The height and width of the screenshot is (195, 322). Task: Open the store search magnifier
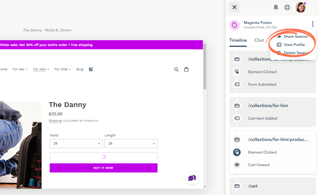(x=176, y=69)
